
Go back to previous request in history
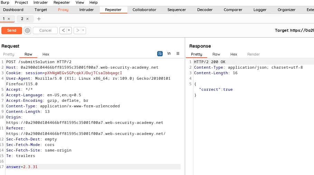63,30
